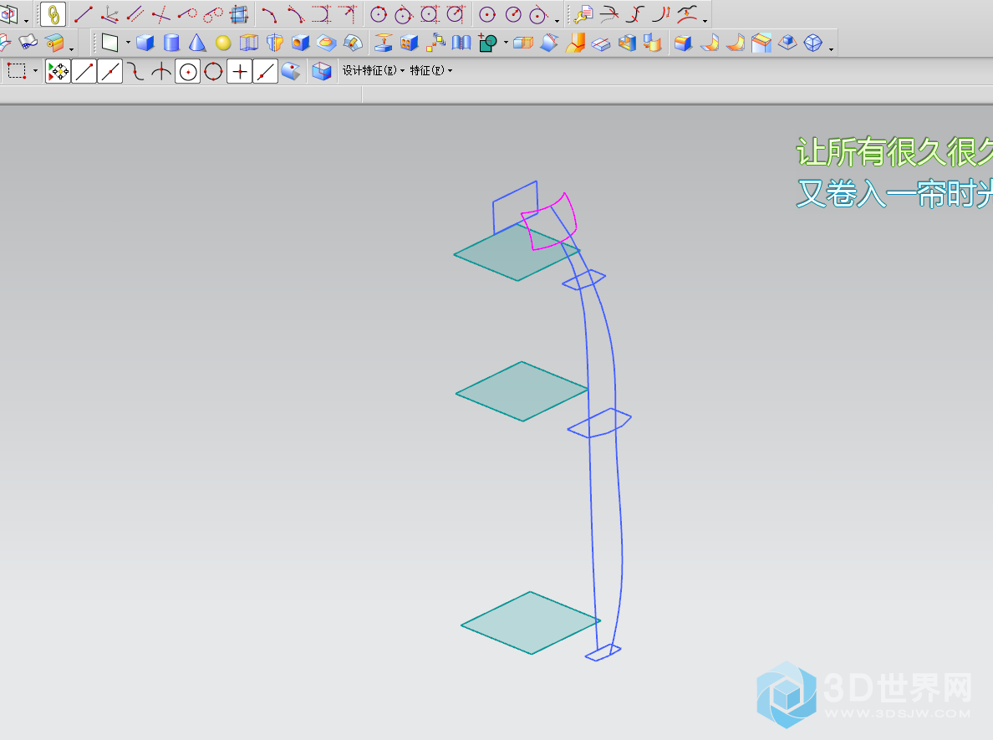Open the Split Body tool
This screenshot has height=740, width=993.
[x=601, y=43]
